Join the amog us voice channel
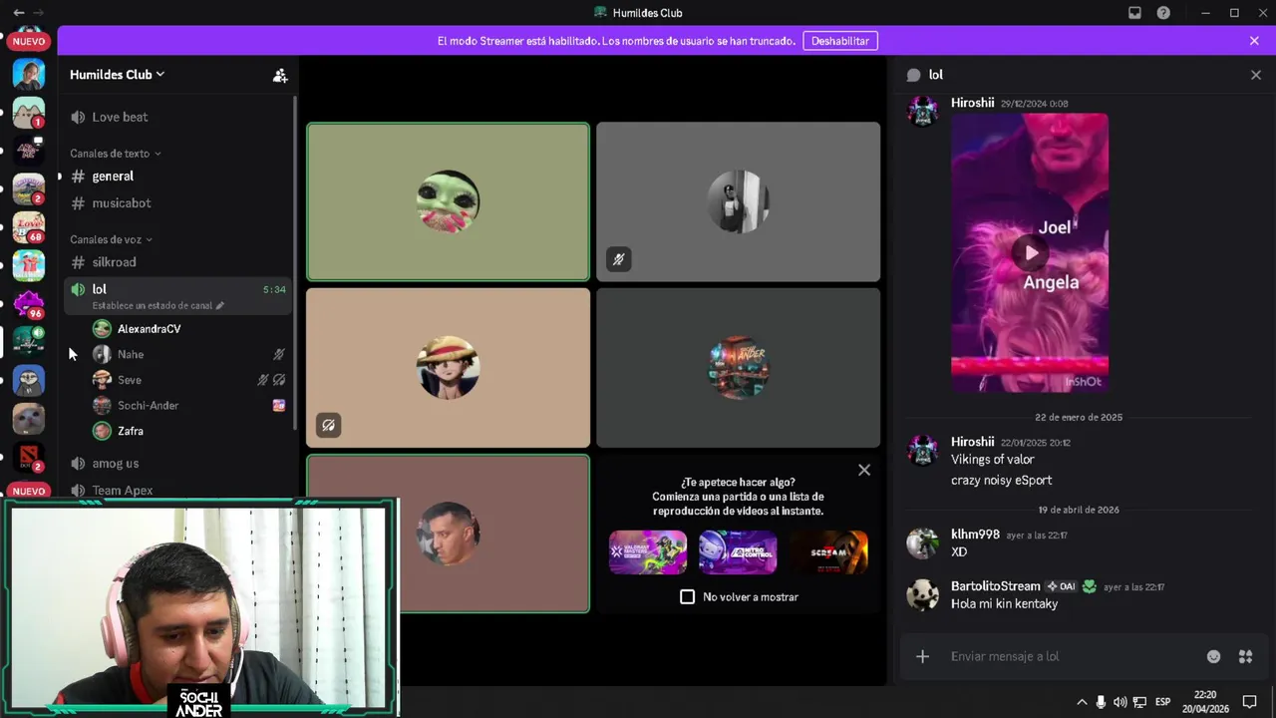 [x=177, y=464]
